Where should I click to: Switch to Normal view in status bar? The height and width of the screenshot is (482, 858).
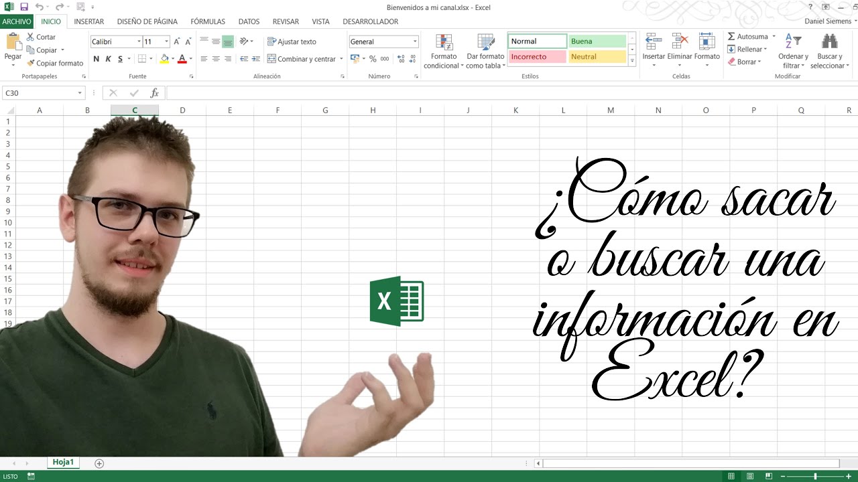(x=731, y=476)
